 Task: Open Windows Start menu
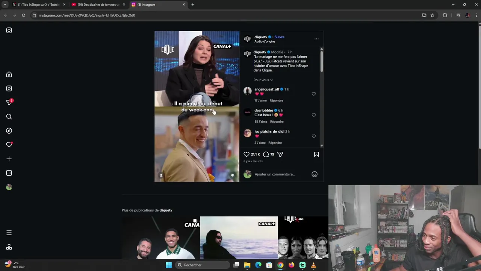(x=169, y=265)
